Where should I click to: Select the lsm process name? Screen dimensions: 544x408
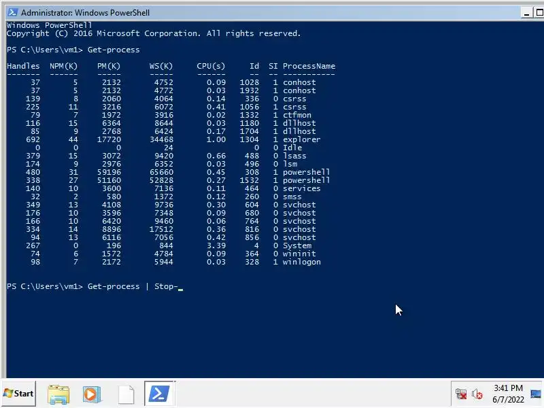290,164
